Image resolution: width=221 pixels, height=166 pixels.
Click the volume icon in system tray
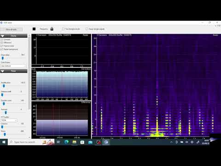point(187,142)
